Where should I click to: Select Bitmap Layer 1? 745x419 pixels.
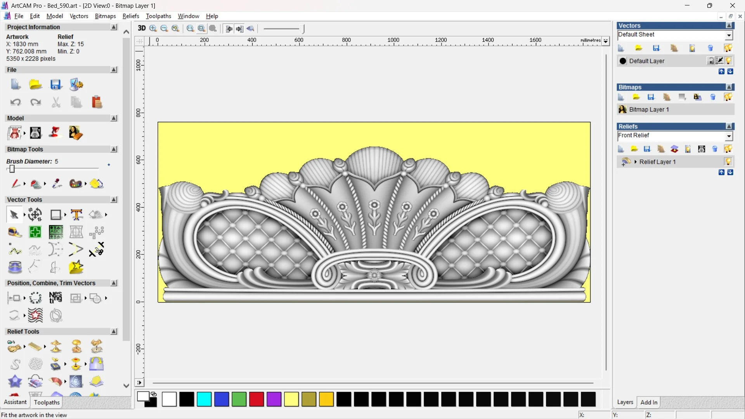click(649, 109)
